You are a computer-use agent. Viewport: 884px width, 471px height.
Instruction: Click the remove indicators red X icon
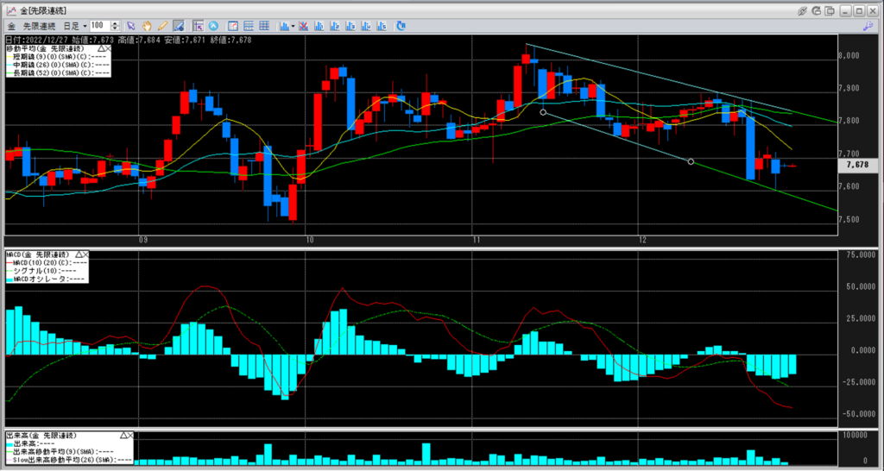click(303, 25)
